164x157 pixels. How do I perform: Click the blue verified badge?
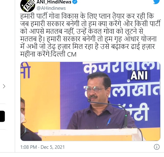coord(75,2)
